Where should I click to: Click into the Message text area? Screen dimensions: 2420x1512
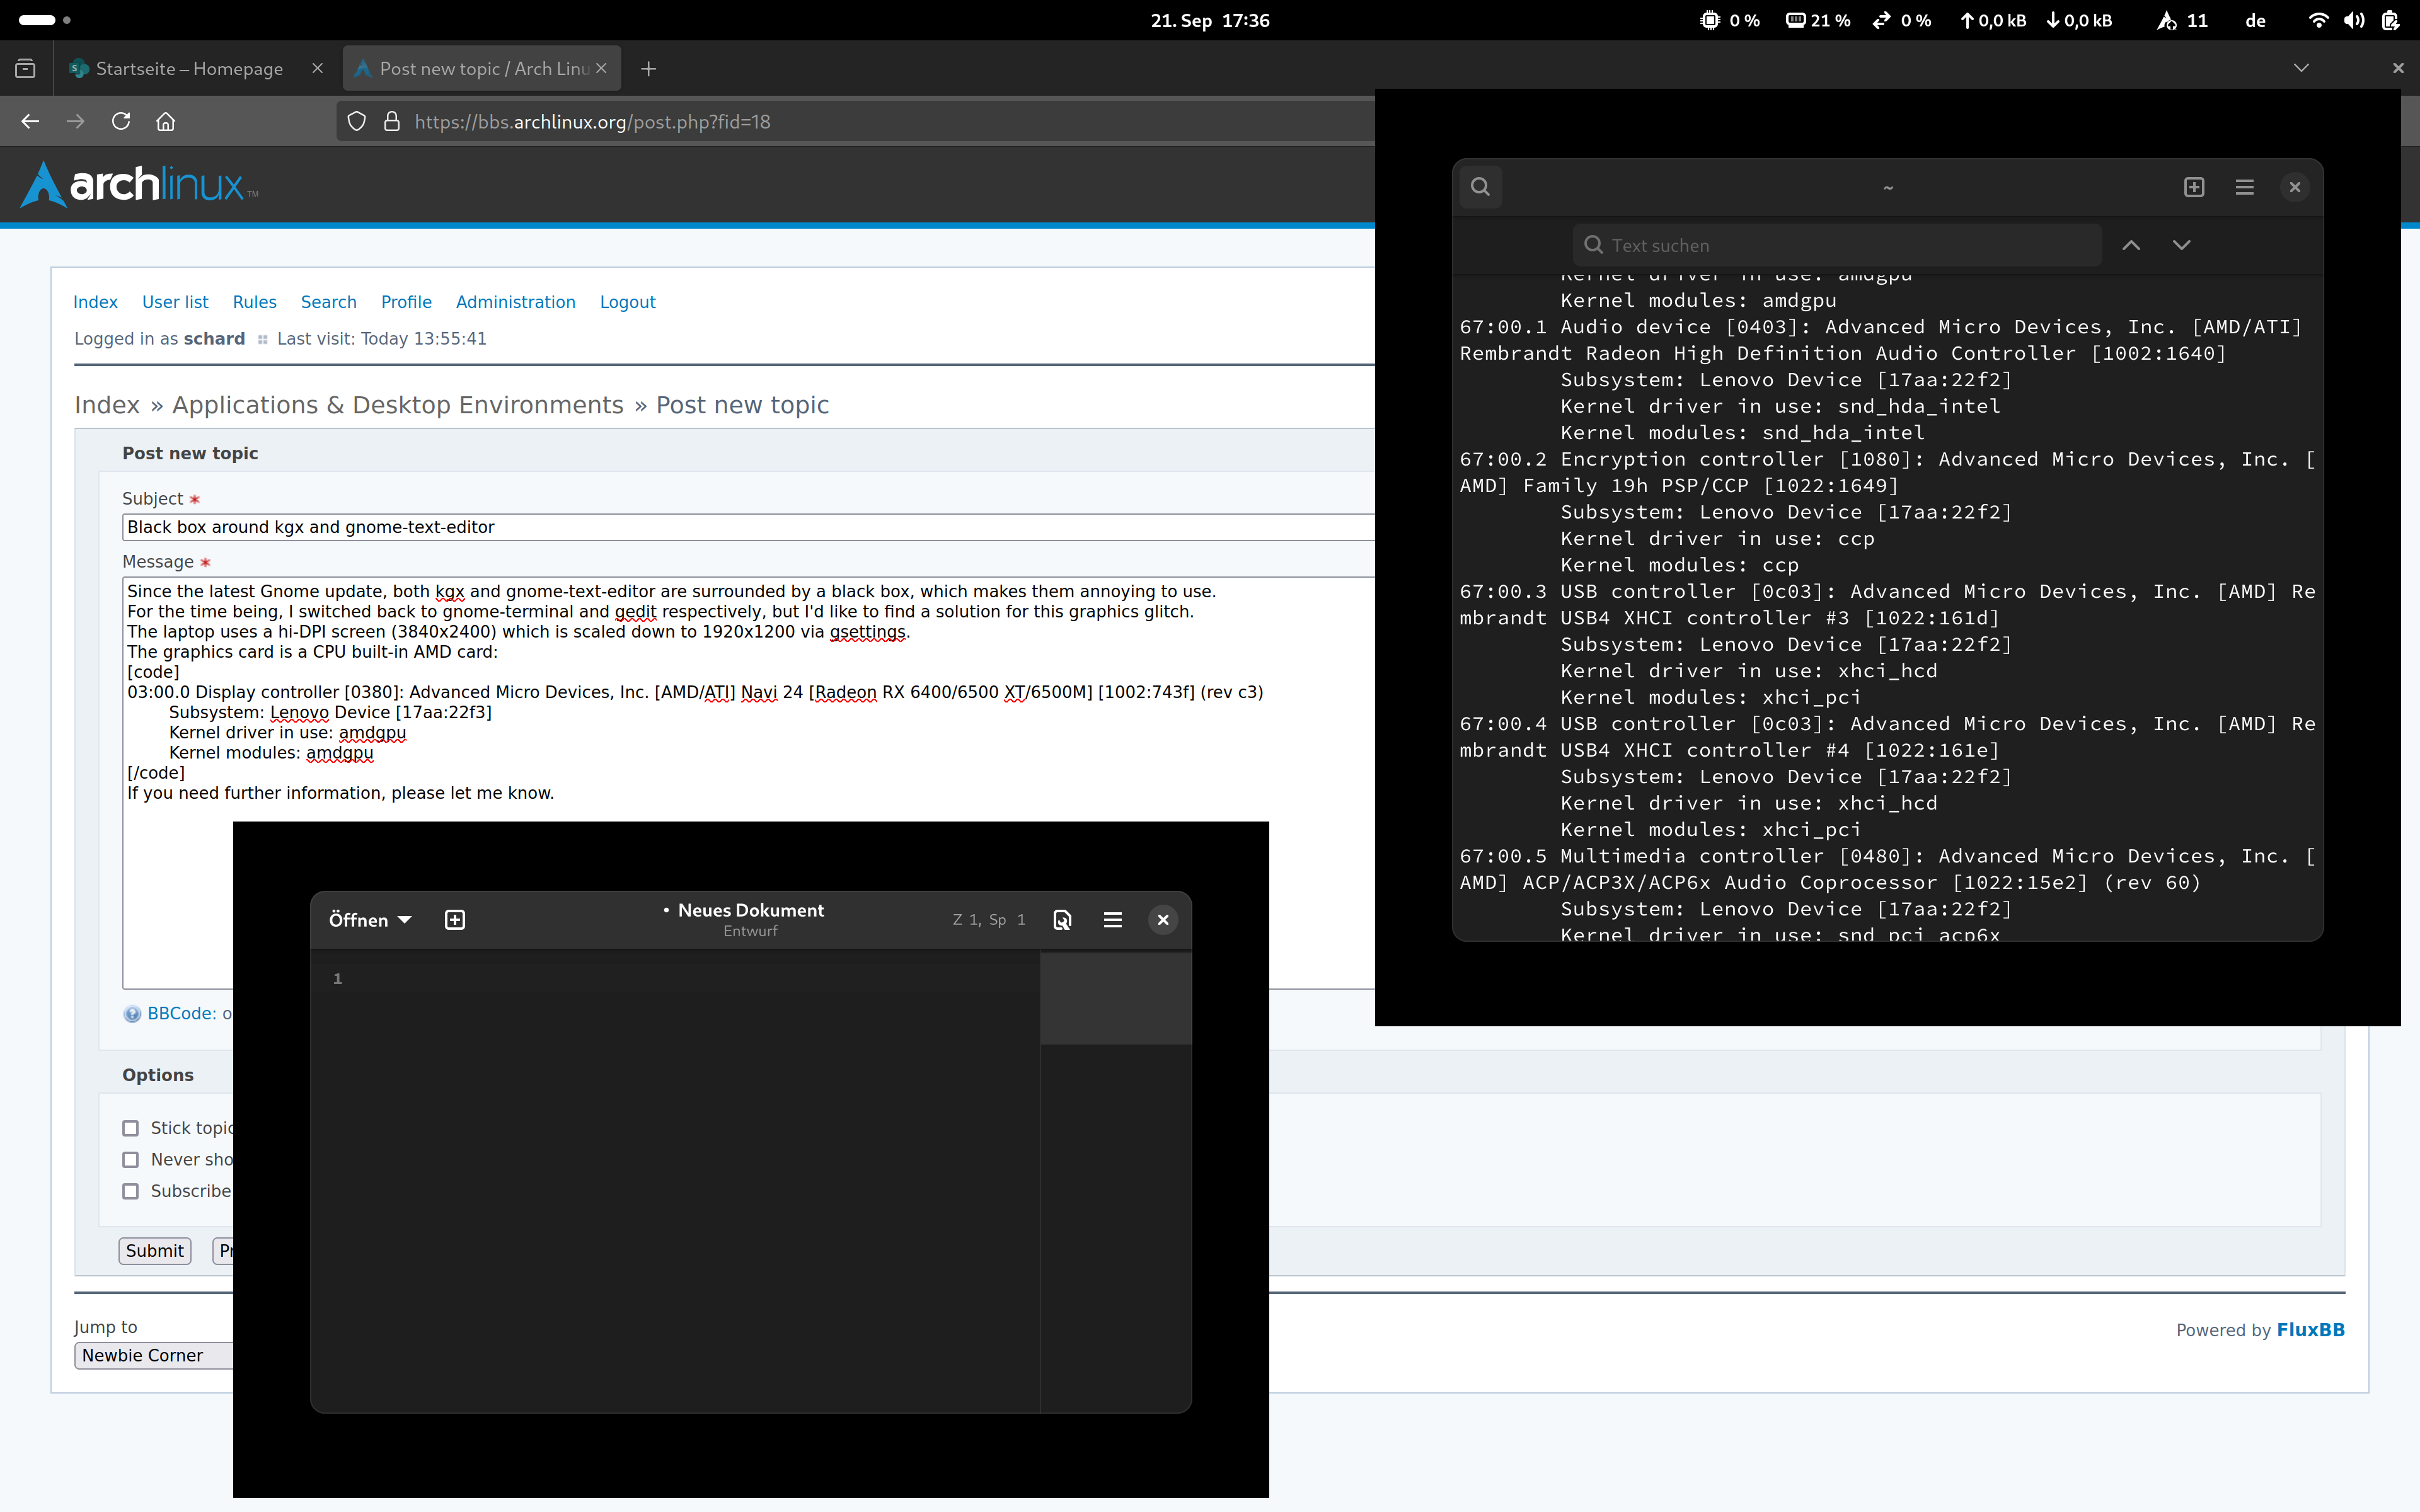pyautogui.click(x=748, y=782)
